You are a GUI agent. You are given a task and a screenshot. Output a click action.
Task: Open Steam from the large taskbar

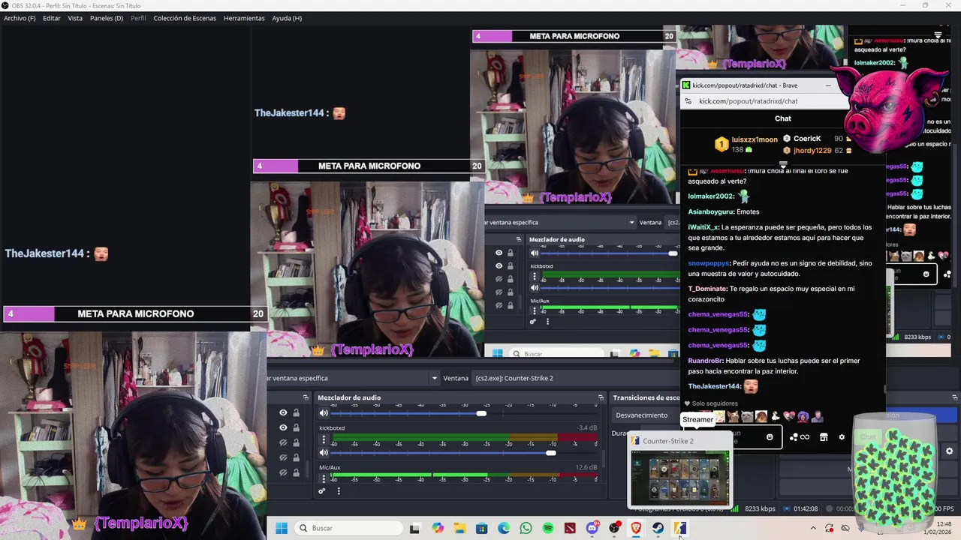(x=658, y=528)
